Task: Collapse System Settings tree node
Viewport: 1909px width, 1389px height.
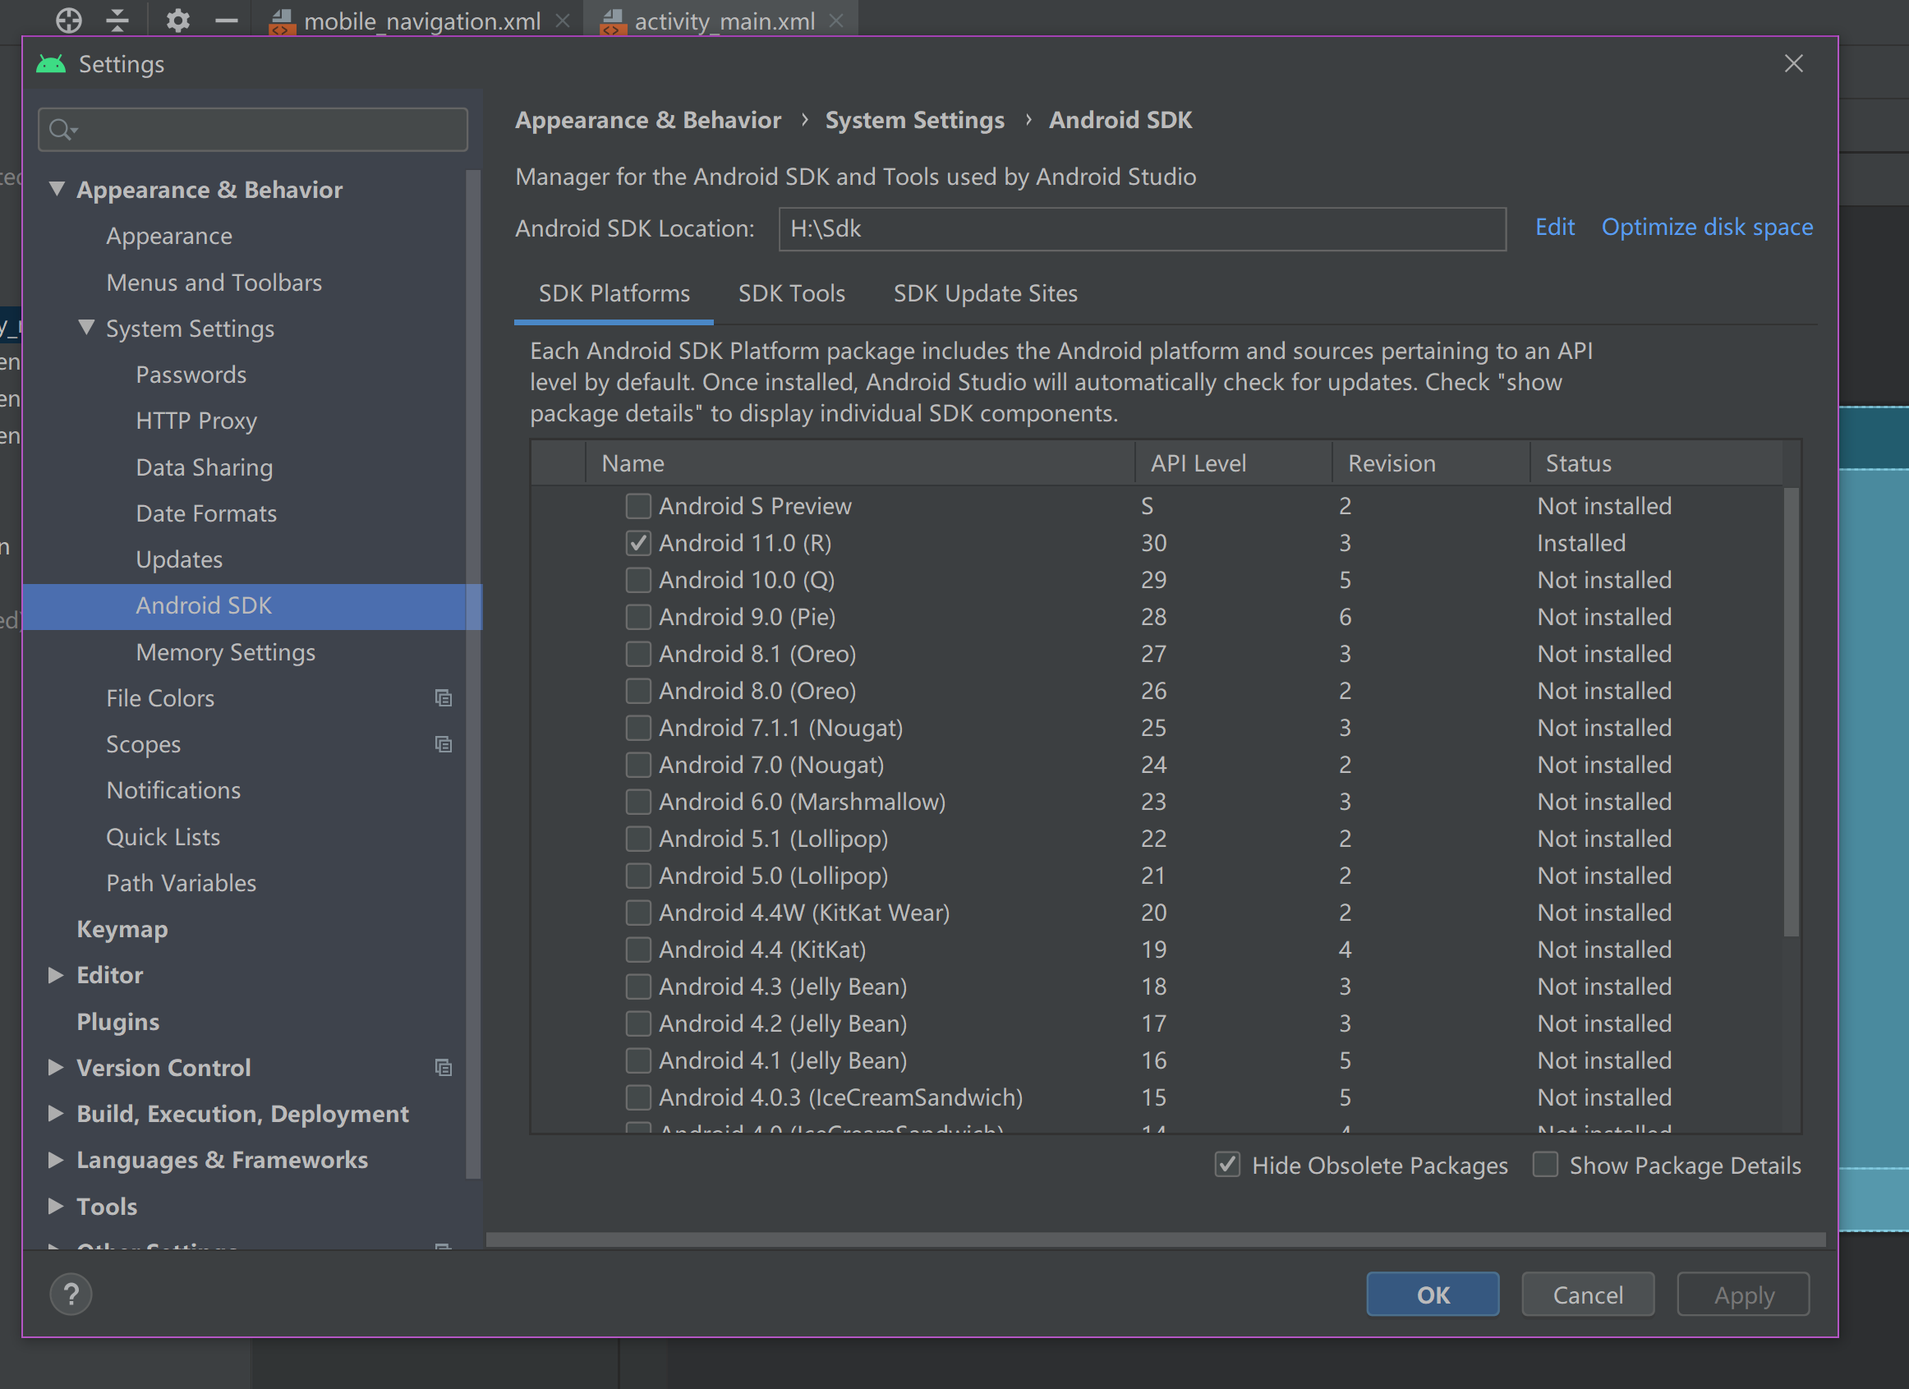Action: (x=86, y=328)
